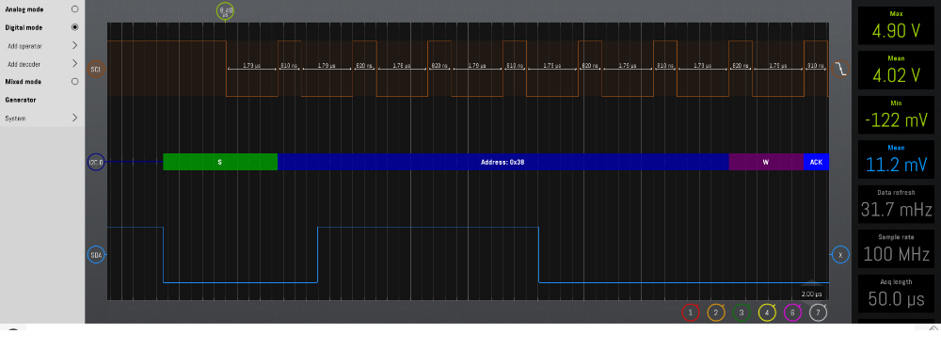
Task: Toggle digital channel 7 white circle
Action: pyautogui.click(x=818, y=312)
